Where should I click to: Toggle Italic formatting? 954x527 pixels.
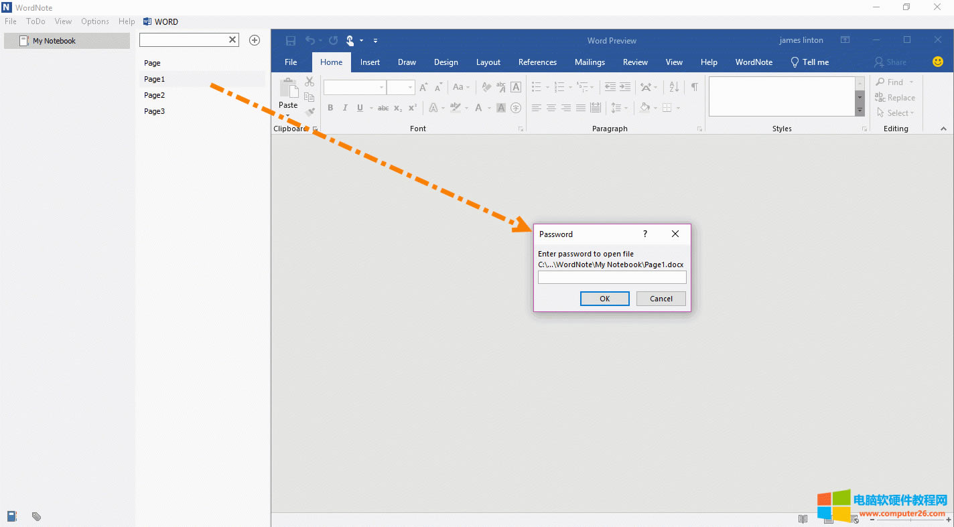[345, 108]
